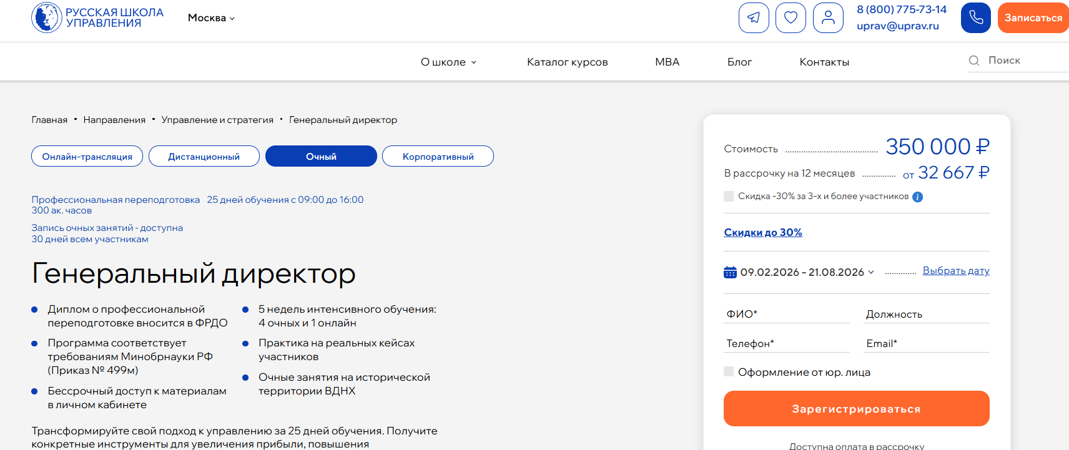Open user profile account icon
This screenshot has height=450, width=1069.
pyautogui.click(x=828, y=17)
